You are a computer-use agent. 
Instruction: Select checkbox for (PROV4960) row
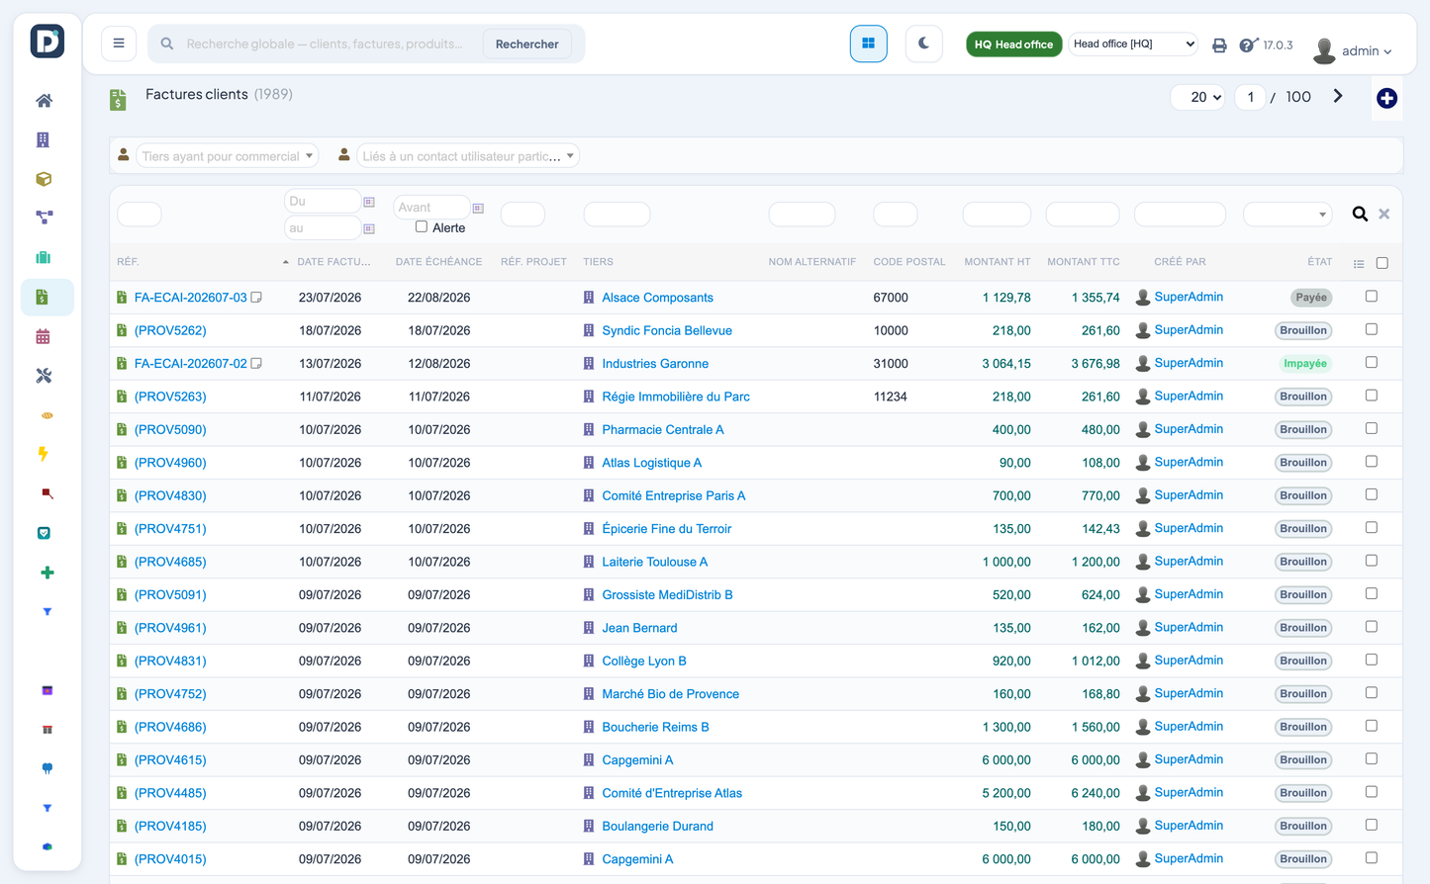tap(1372, 461)
